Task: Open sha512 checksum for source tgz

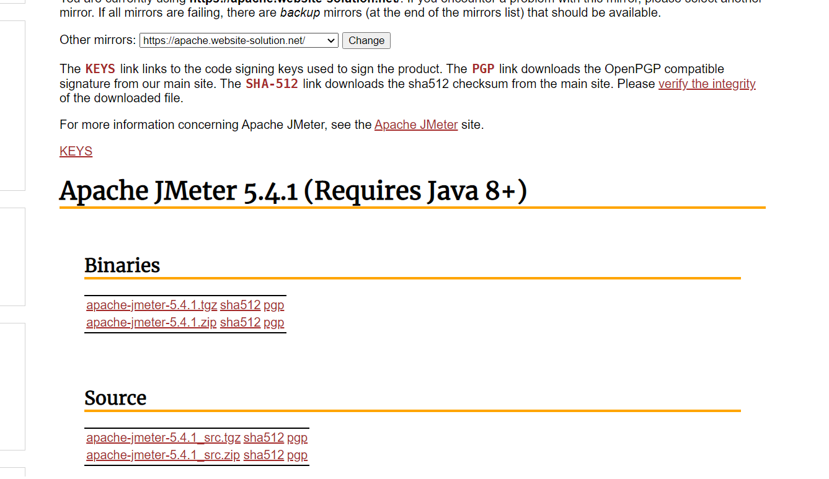Action: tap(264, 437)
